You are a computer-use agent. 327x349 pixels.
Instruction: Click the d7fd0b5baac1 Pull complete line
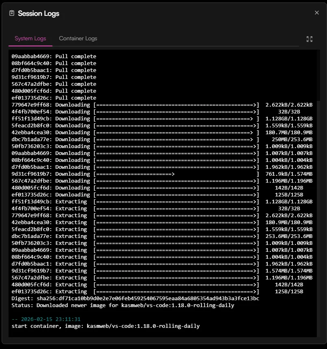(54, 70)
